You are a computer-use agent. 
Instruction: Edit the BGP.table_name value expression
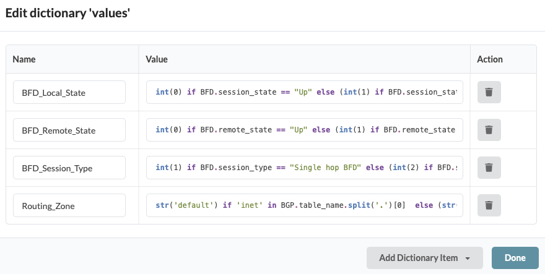pos(305,205)
